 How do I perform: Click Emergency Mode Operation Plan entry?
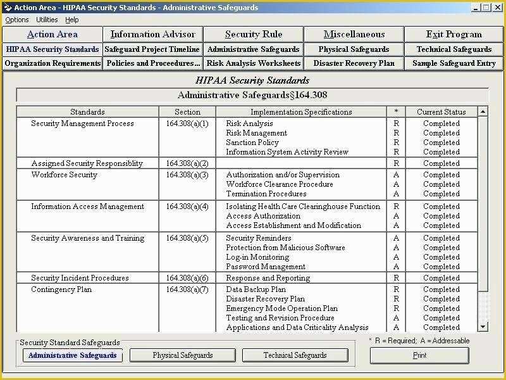tap(281, 308)
